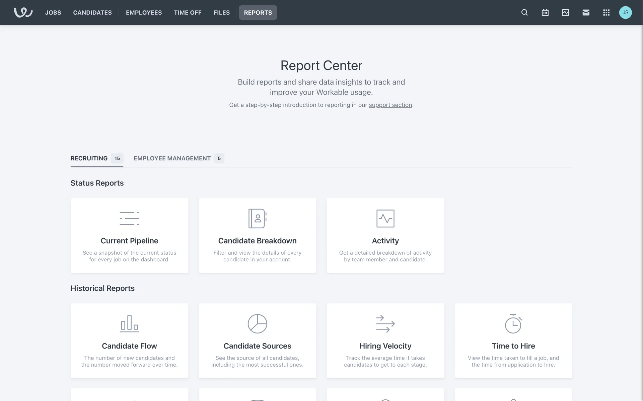Switch to Employee Management tab
Viewport: 643px width, 401px height.
172,158
